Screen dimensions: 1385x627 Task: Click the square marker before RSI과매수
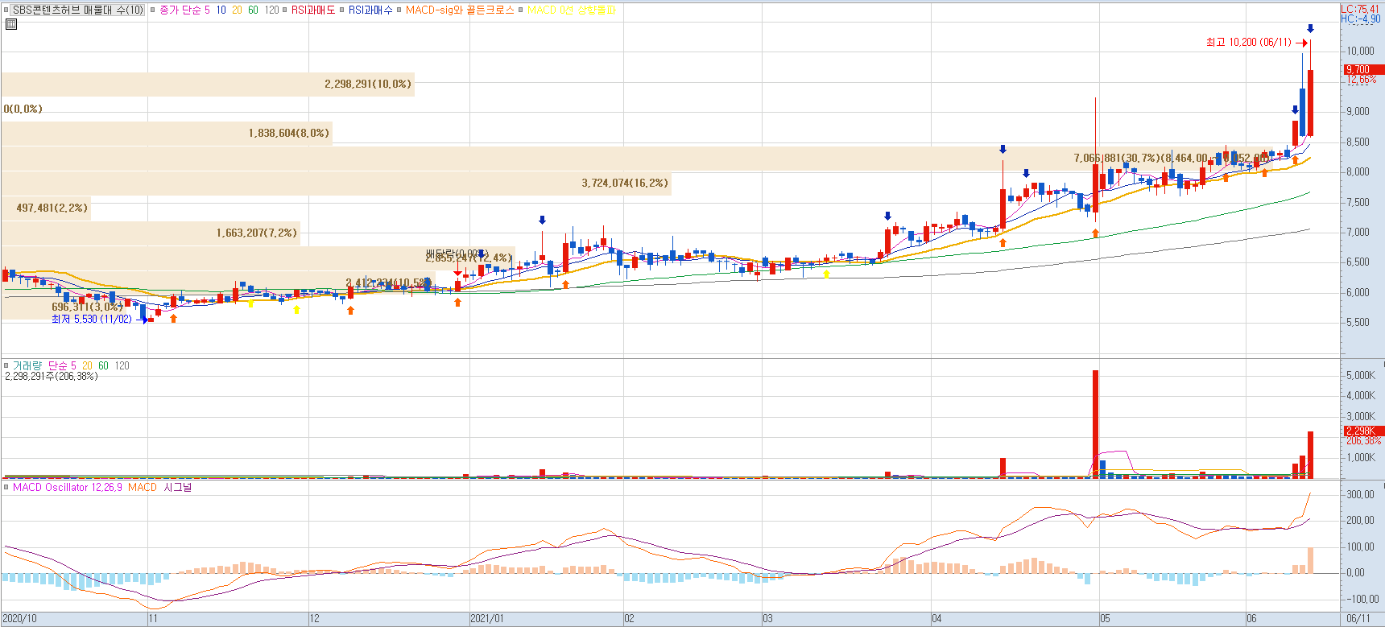pyautogui.click(x=341, y=10)
